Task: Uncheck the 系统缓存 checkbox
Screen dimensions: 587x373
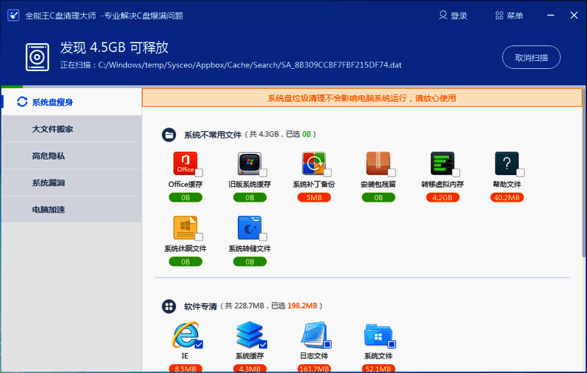Action: 263,344
